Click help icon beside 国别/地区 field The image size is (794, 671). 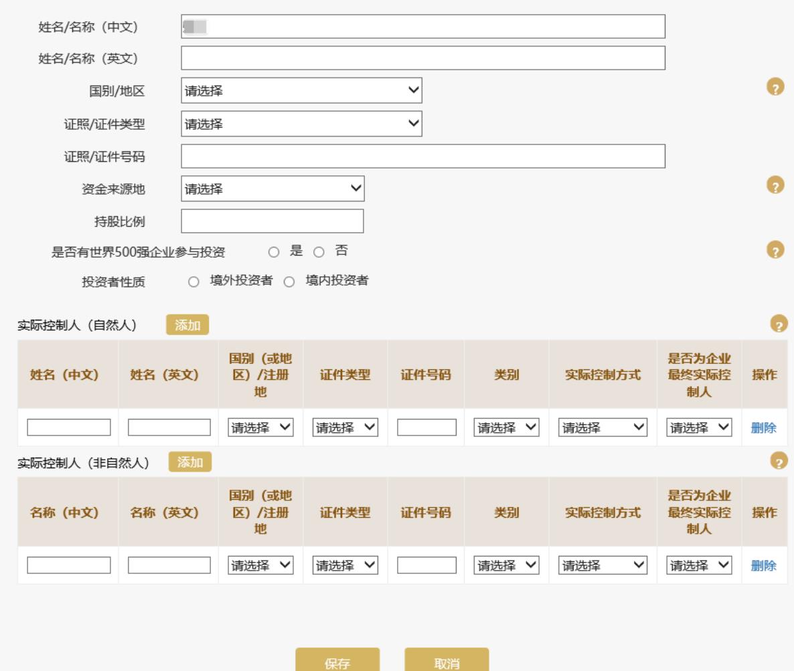click(x=775, y=89)
